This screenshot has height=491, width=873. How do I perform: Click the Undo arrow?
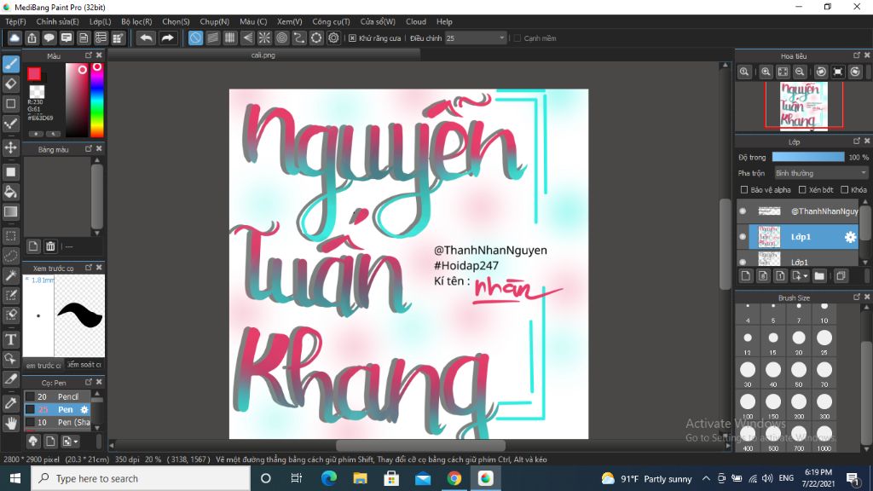pyautogui.click(x=147, y=38)
